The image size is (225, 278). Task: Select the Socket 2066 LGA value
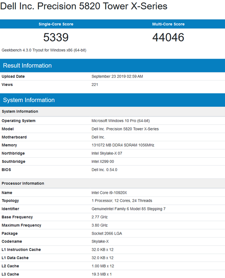[x=107, y=234]
